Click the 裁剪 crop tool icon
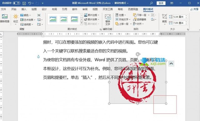Image resolution: width=200 pixels, height=121 pixels. pyautogui.click(x=164, y=17)
